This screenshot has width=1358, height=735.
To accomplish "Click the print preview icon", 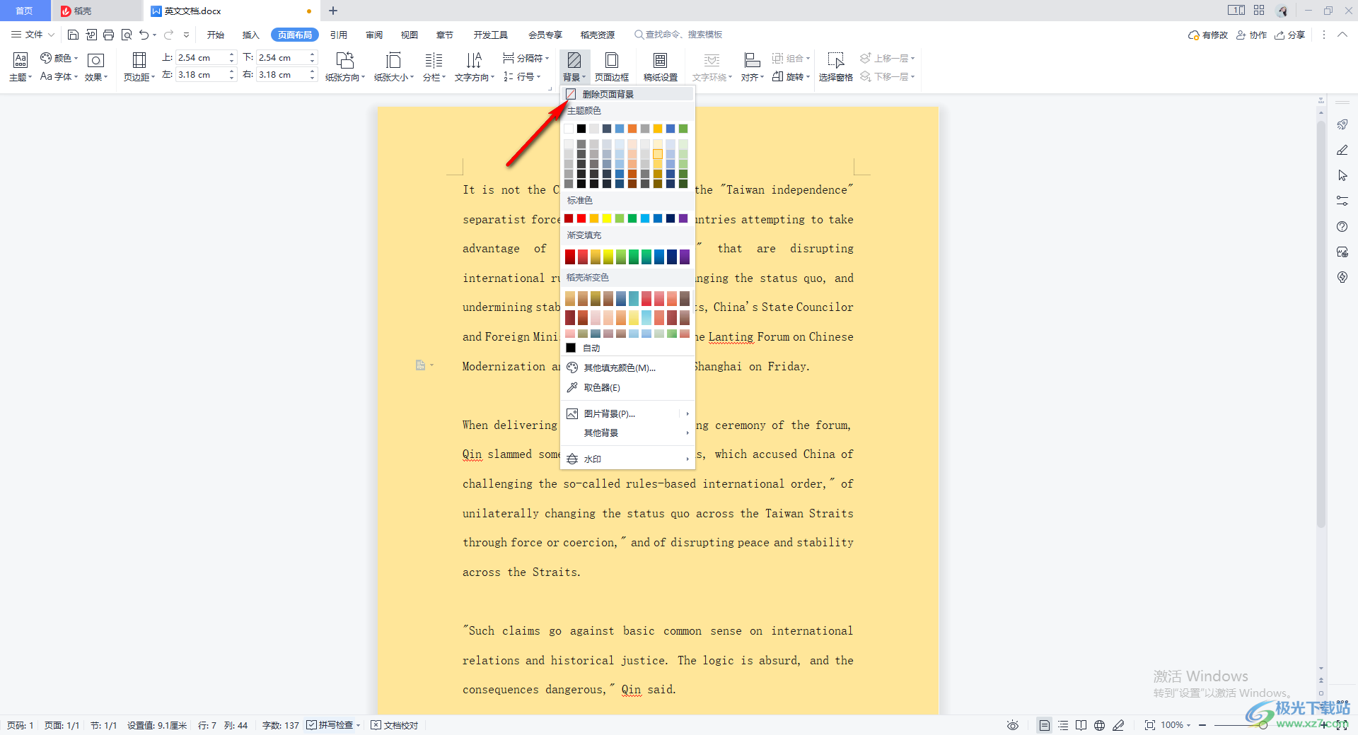I will click(127, 35).
